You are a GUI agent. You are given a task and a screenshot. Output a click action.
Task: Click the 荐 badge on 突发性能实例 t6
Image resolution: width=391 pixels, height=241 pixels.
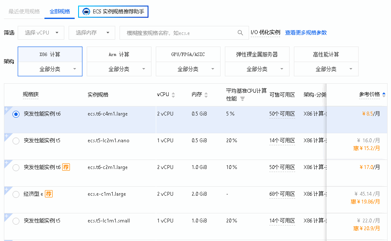66,167
